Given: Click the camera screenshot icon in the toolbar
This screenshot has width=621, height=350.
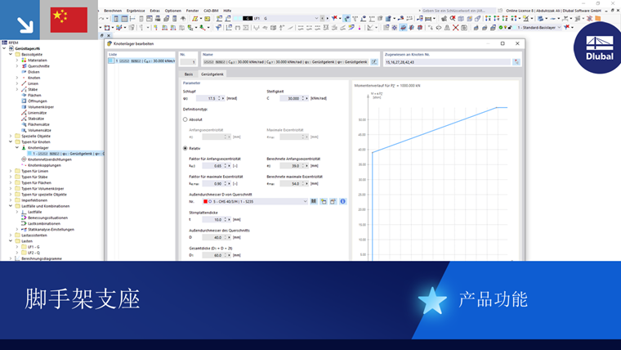Looking at the screenshot, I should pos(464,27).
